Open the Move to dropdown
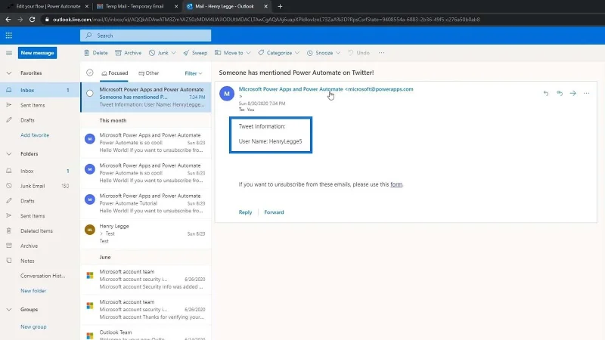Viewport: 605px width, 340px height. (x=233, y=53)
